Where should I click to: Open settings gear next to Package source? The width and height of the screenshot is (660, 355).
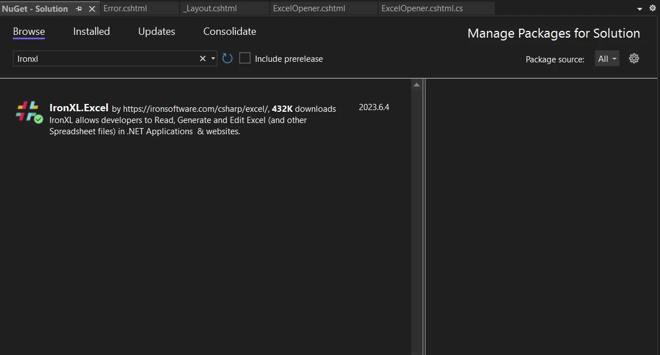click(634, 58)
